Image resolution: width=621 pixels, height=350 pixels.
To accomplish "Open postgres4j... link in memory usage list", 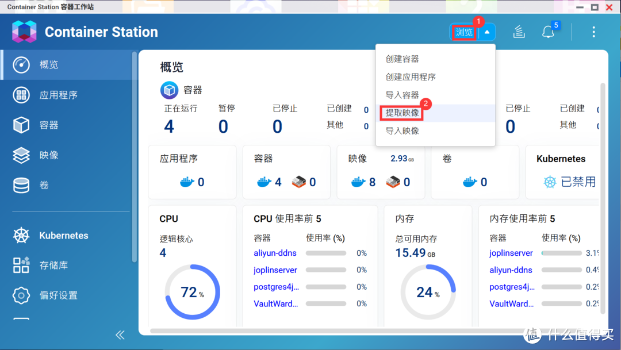I will click(x=512, y=287).
